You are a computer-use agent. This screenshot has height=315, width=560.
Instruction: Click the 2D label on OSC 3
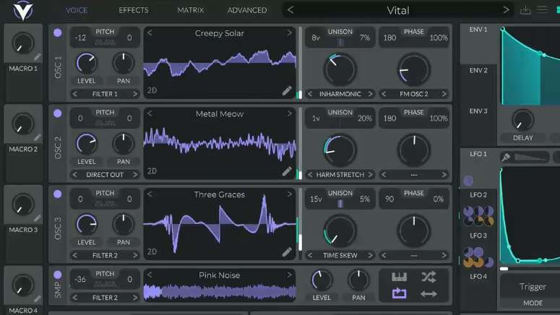[152, 252]
